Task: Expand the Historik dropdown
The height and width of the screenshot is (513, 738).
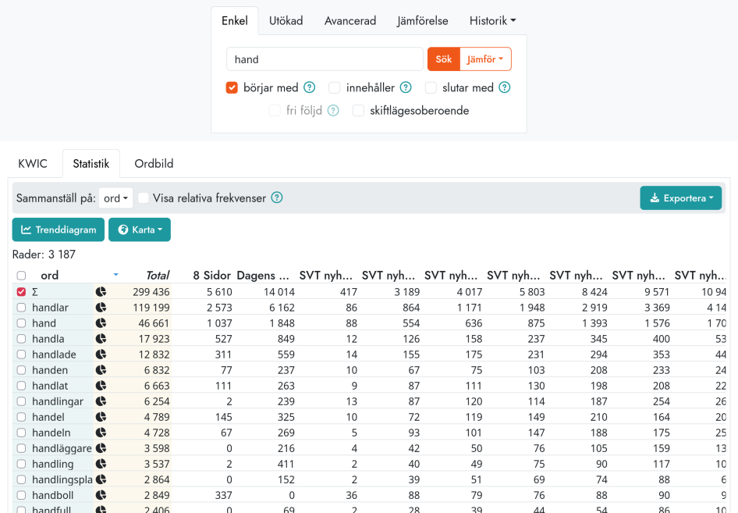Action: [x=492, y=21]
